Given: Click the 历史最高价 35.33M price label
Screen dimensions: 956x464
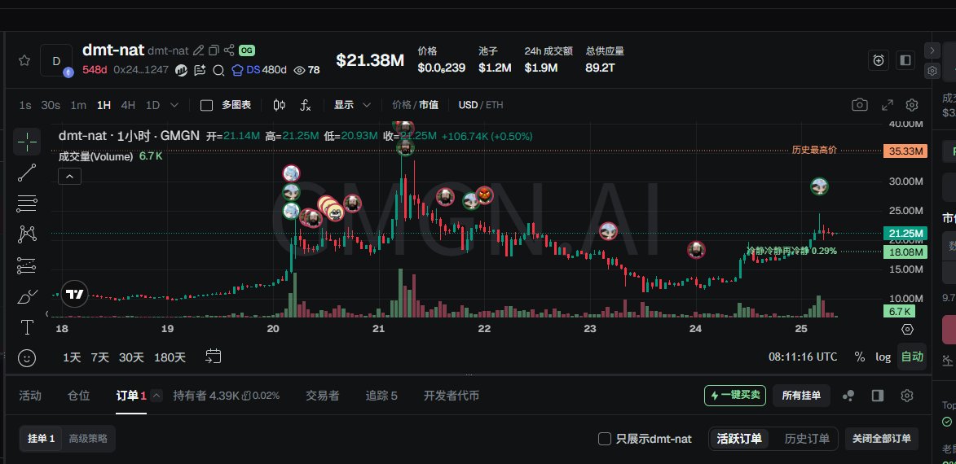Looking at the screenshot, I should 905,151.
